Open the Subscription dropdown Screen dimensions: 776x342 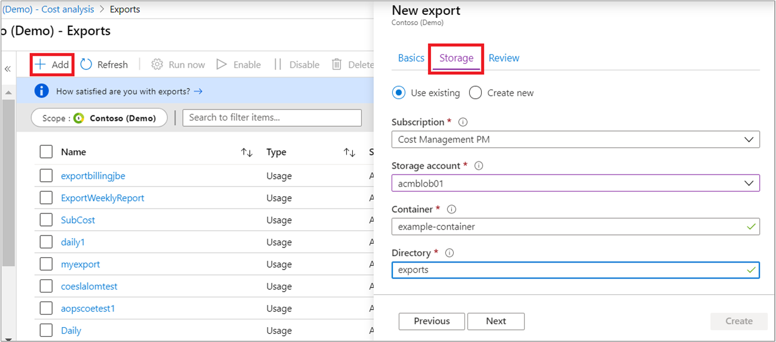coord(575,139)
